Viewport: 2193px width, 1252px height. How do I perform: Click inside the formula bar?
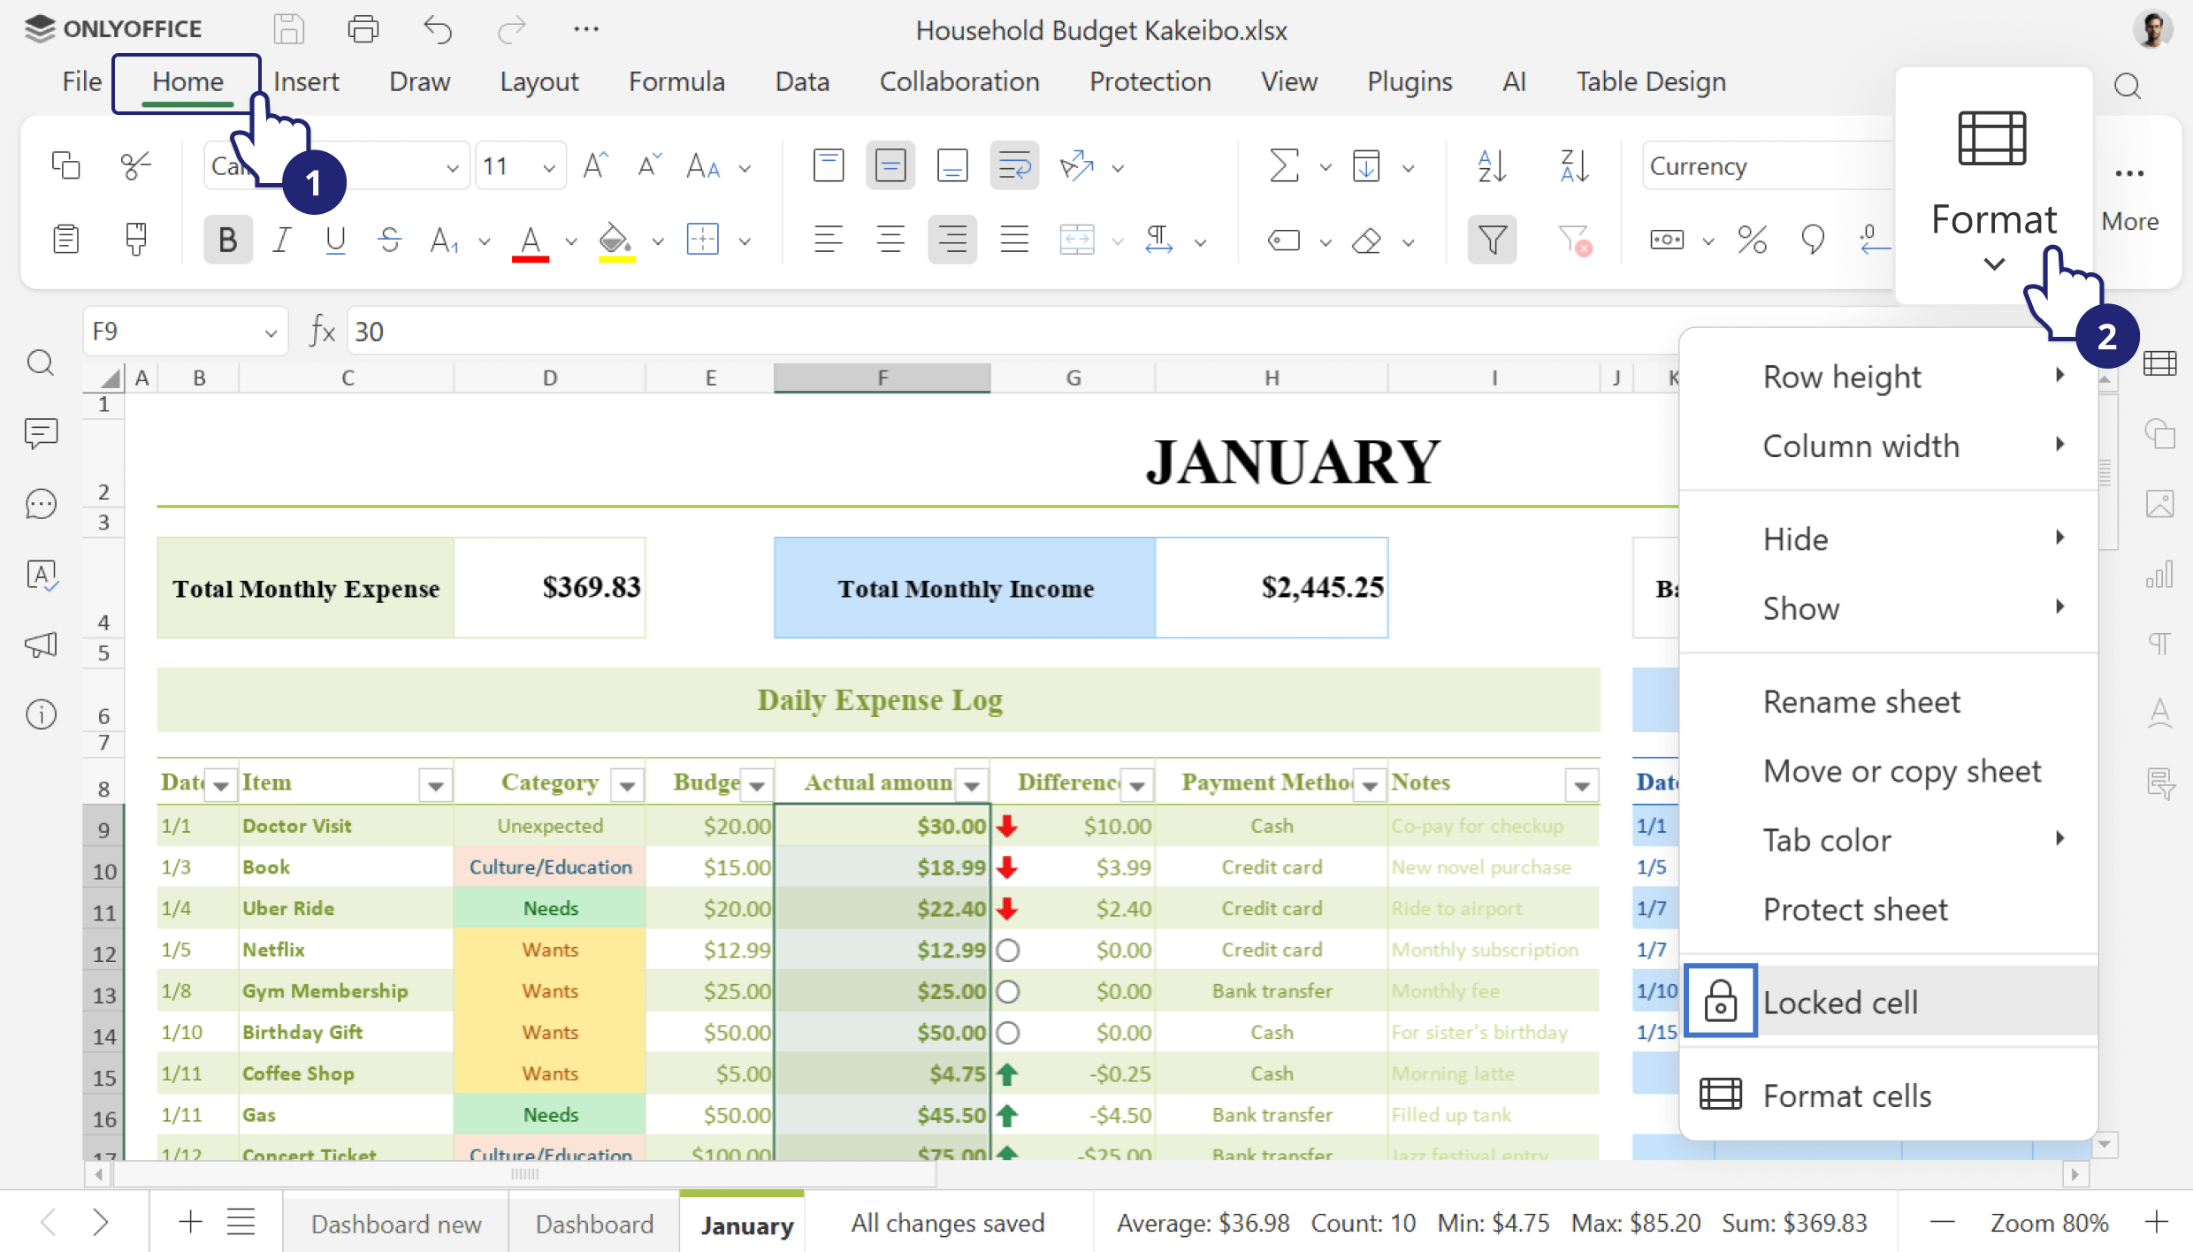click(x=707, y=331)
